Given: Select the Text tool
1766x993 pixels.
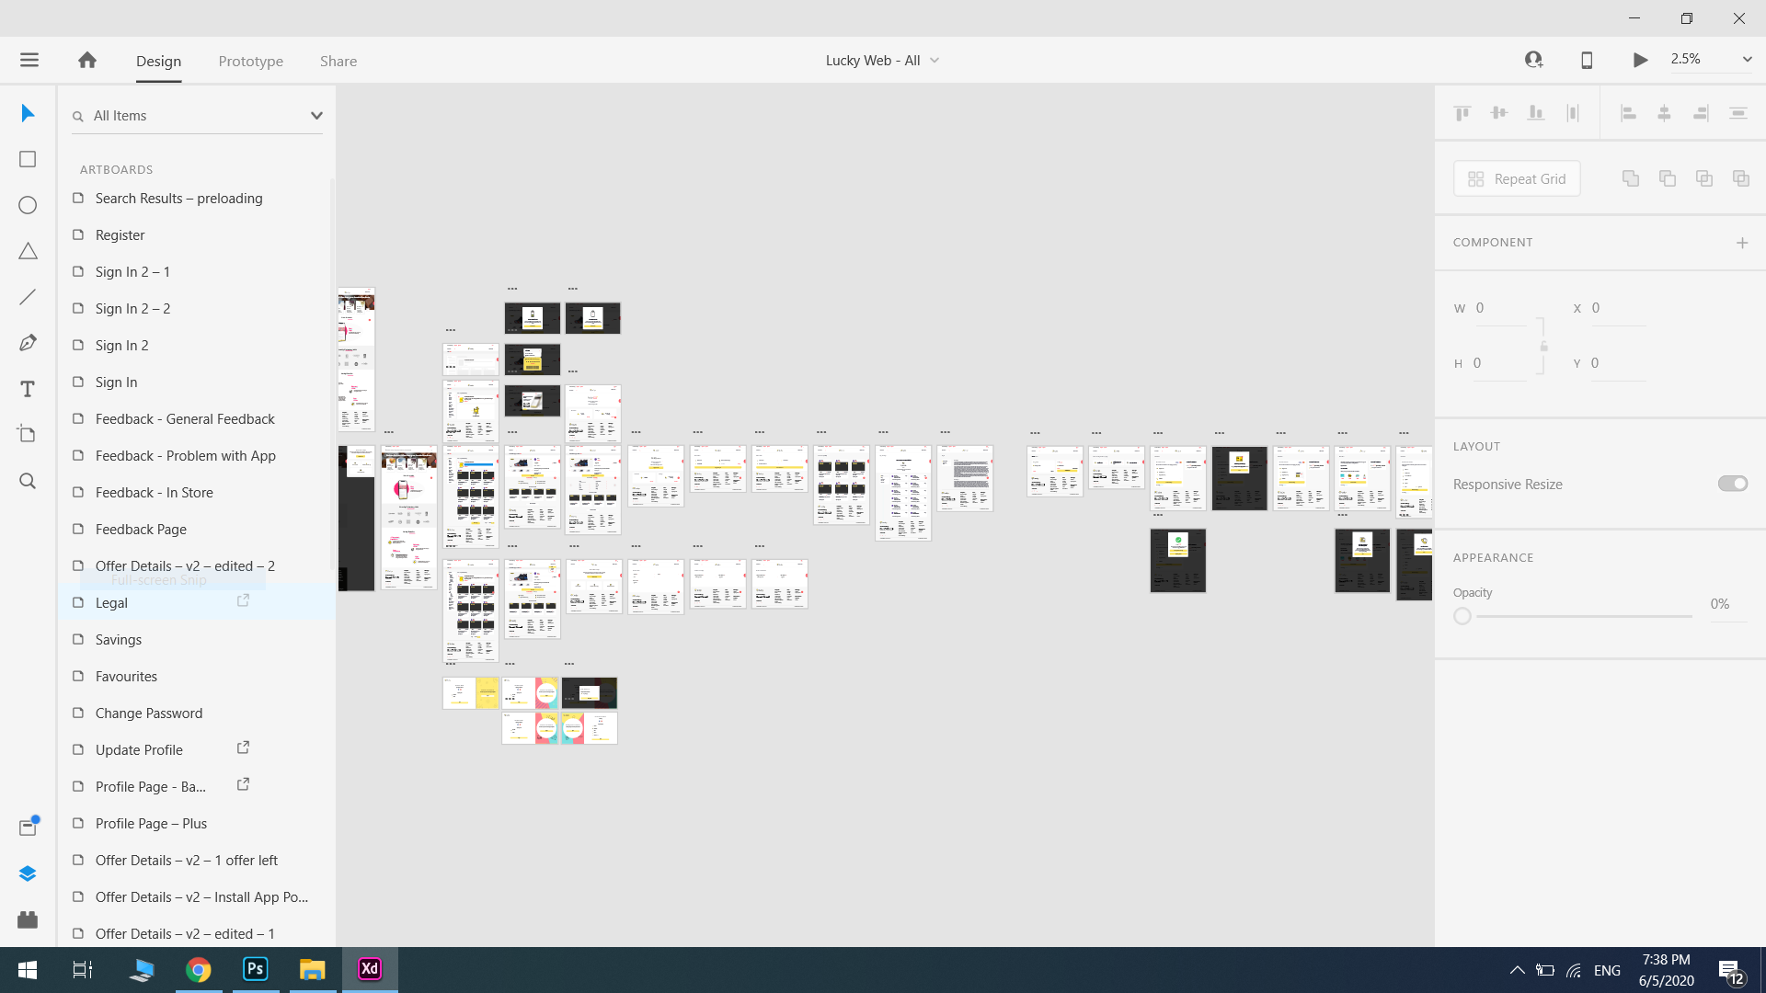Looking at the screenshot, I should 28,389.
